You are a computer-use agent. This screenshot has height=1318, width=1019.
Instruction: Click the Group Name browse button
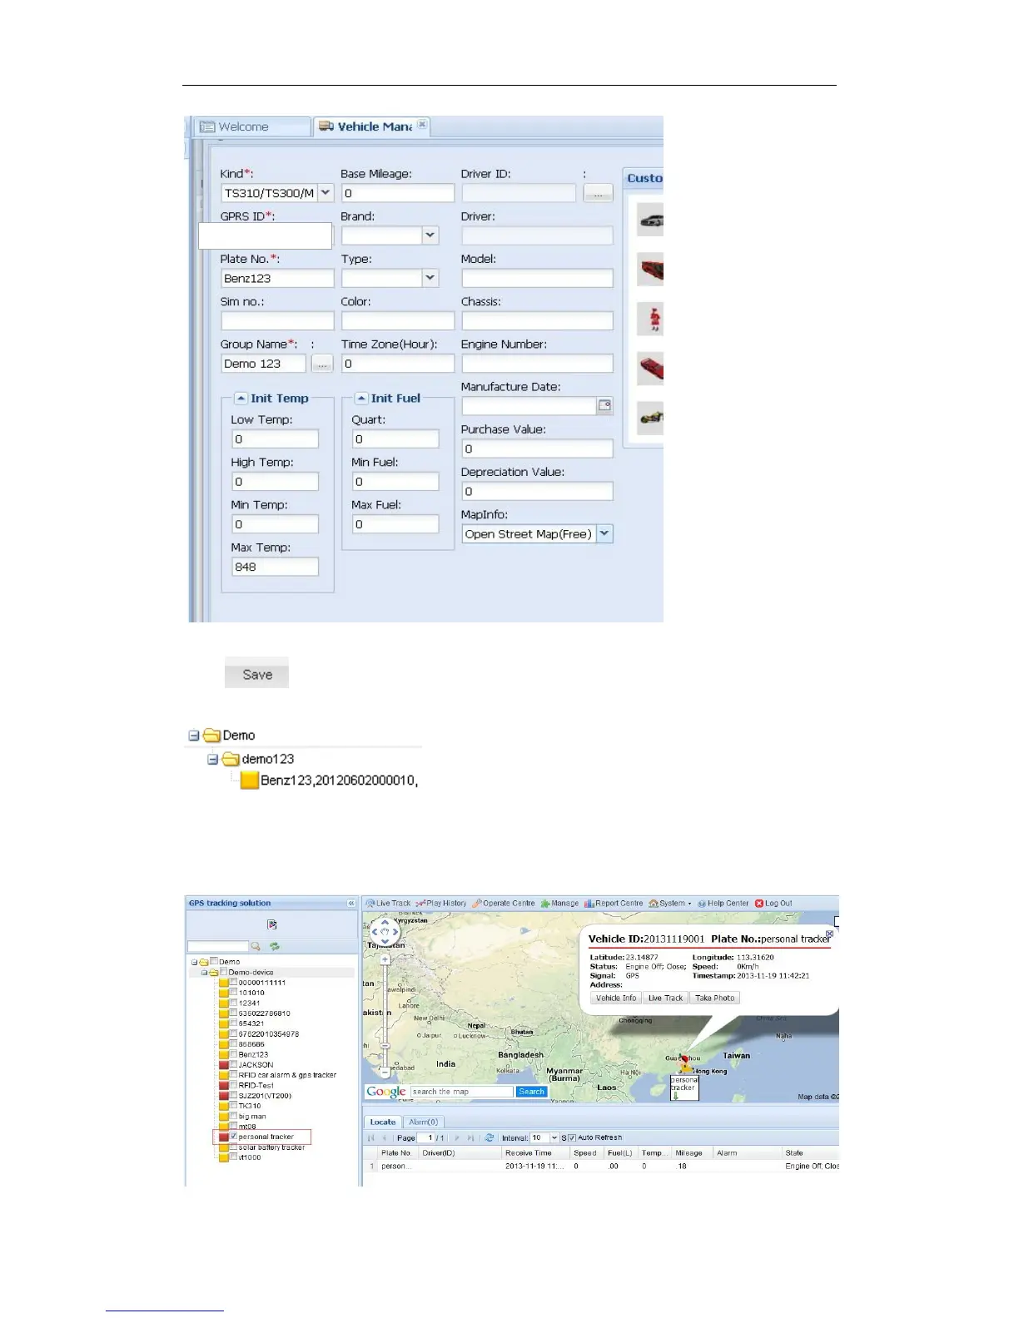[x=322, y=364]
